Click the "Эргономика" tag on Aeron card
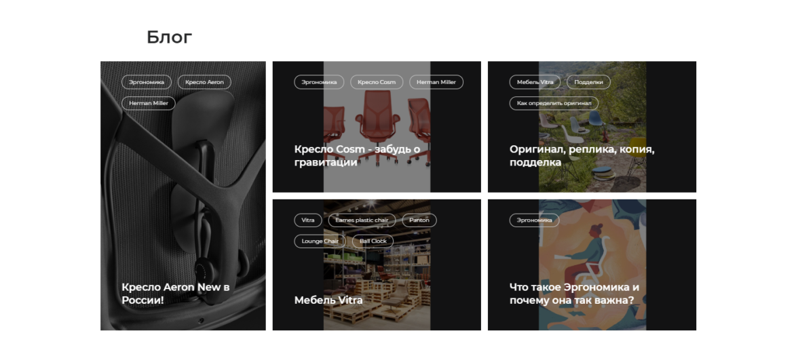 tap(147, 82)
